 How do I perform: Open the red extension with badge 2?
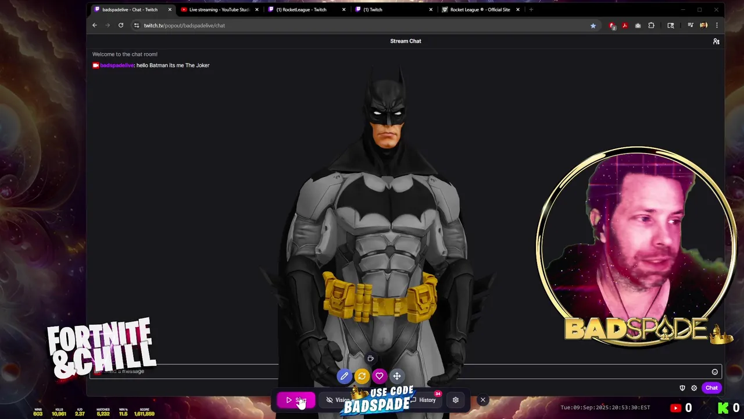pyautogui.click(x=612, y=26)
